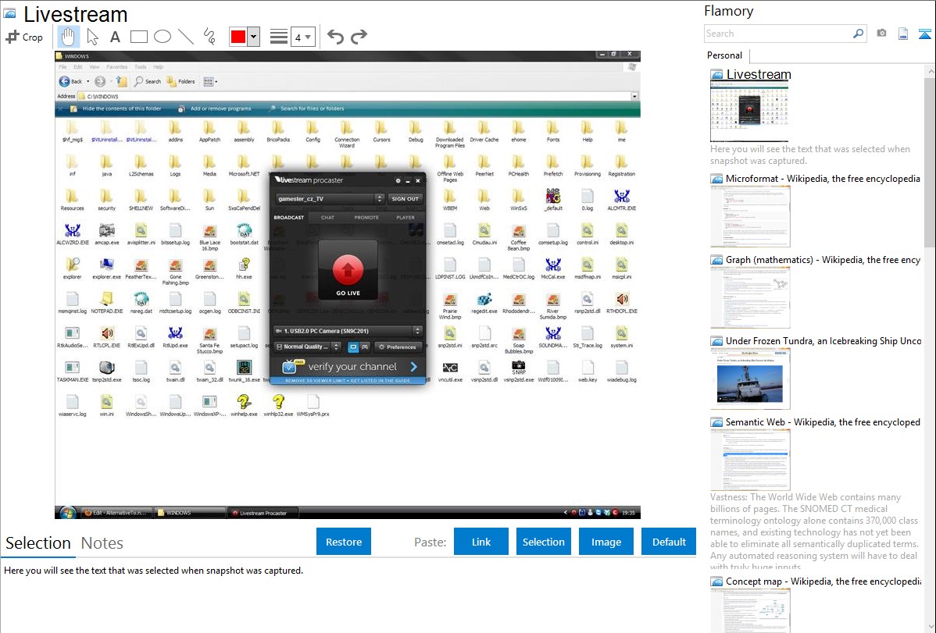The image size is (936, 633).
Task: Click the Procaster settings gear icon
Action: coord(398,180)
